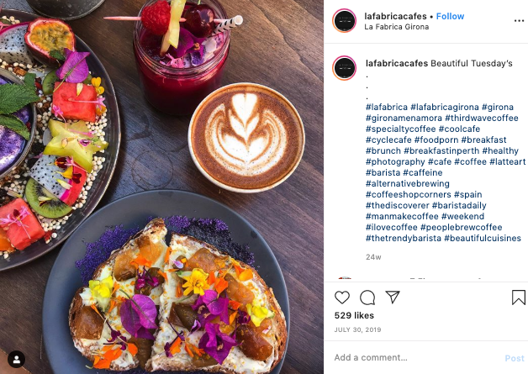Viewport: 528px width, 374px height.
Task: Open lafabricacafes profile picture in header
Action: coord(344,21)
